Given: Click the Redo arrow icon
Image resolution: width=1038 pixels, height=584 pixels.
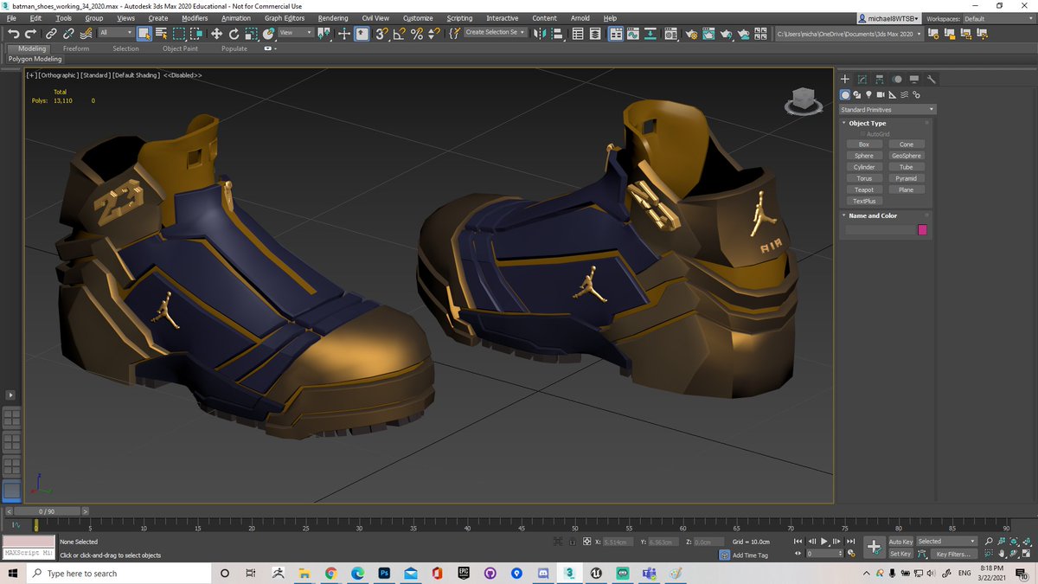Looking at the screenshot, I should 30,33.
